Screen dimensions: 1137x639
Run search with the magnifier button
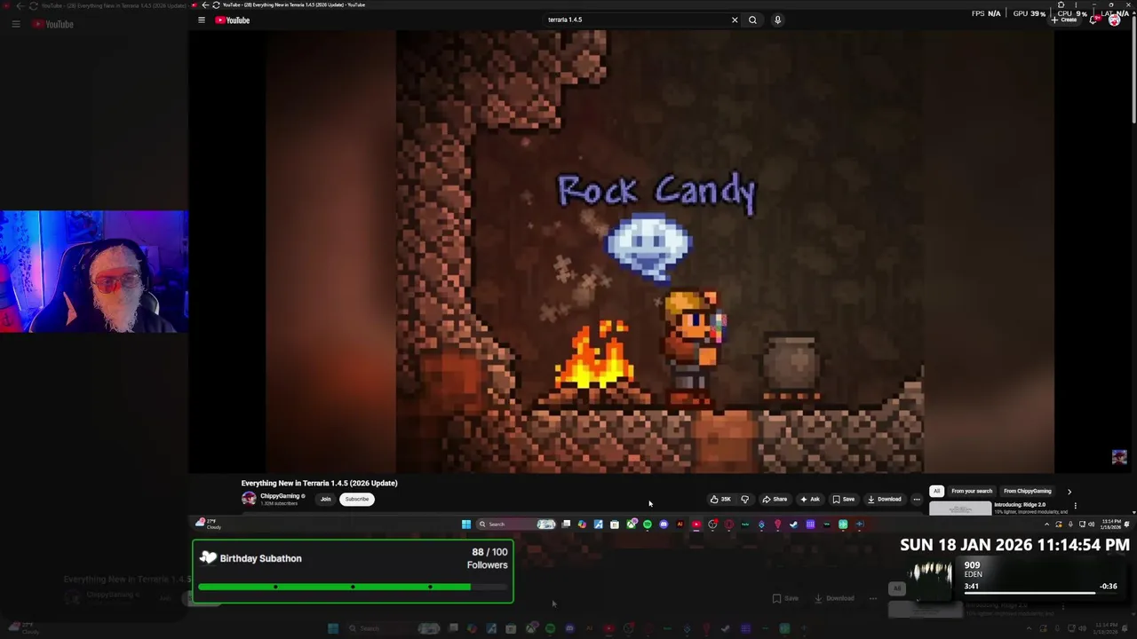coord(752,20)
